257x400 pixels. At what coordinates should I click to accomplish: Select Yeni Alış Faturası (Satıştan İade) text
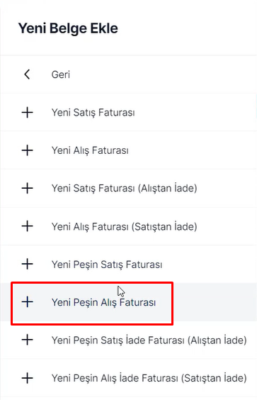coord(125,226)
